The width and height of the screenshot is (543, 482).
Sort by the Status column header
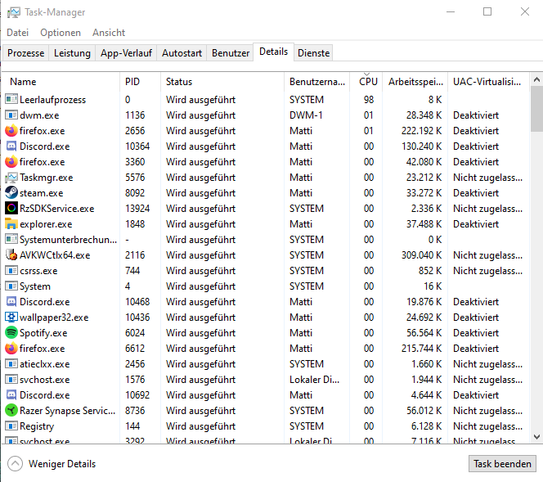(222, 82)
